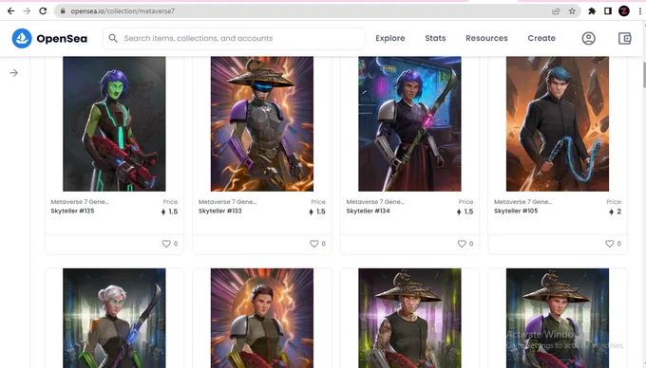Open the Resources menu
Screen dimensions: 646x368
pyautogui.click(x=486, y=38)
